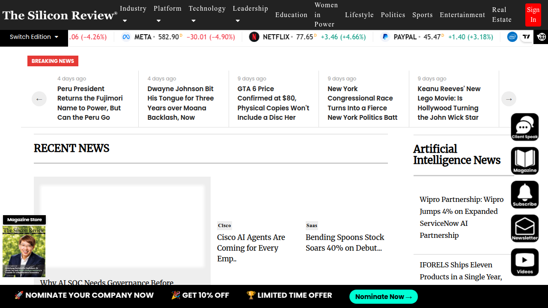This screenshot has height=308, width=548.
Task: Open Wipro Partnership ServiceNow article
Action: [462, 217]
